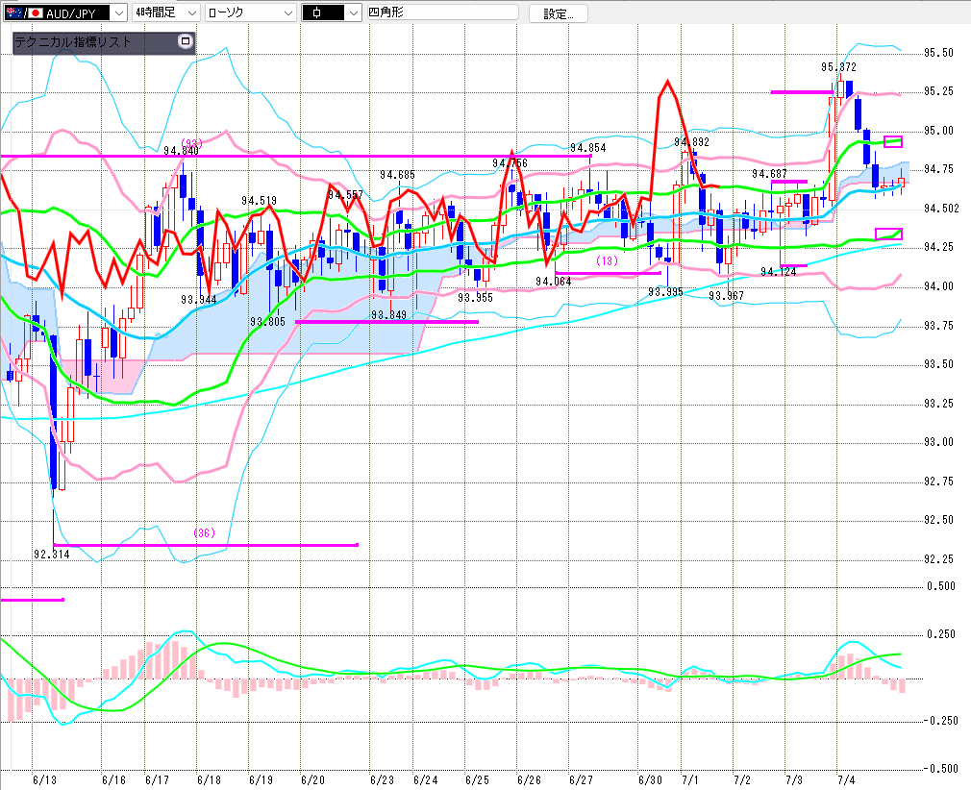This screenshot has height=790, width=971.
Task: Click the 6/16 date on time axis
Action: click(x=114, y=780)
